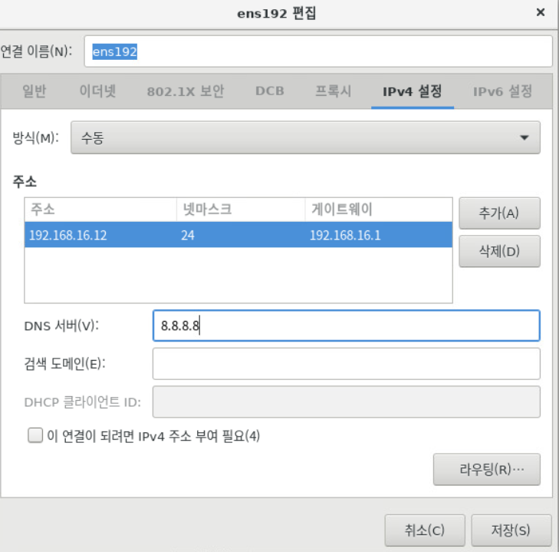Switch to the 일반 tab
The width and height of the screenshot is (559, 552).
click(x=35, y=91)
